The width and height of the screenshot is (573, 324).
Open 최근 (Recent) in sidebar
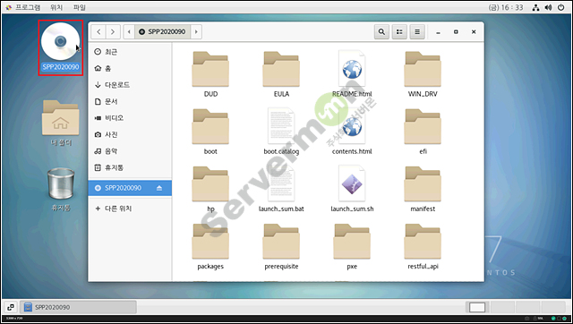point(130,52)
